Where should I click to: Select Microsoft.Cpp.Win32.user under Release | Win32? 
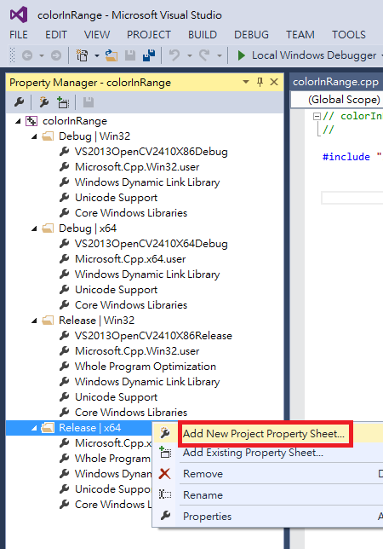[x=137, y=351]
